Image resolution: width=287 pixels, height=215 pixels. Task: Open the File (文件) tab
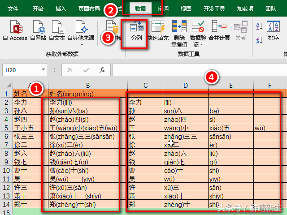click(13, 9)
